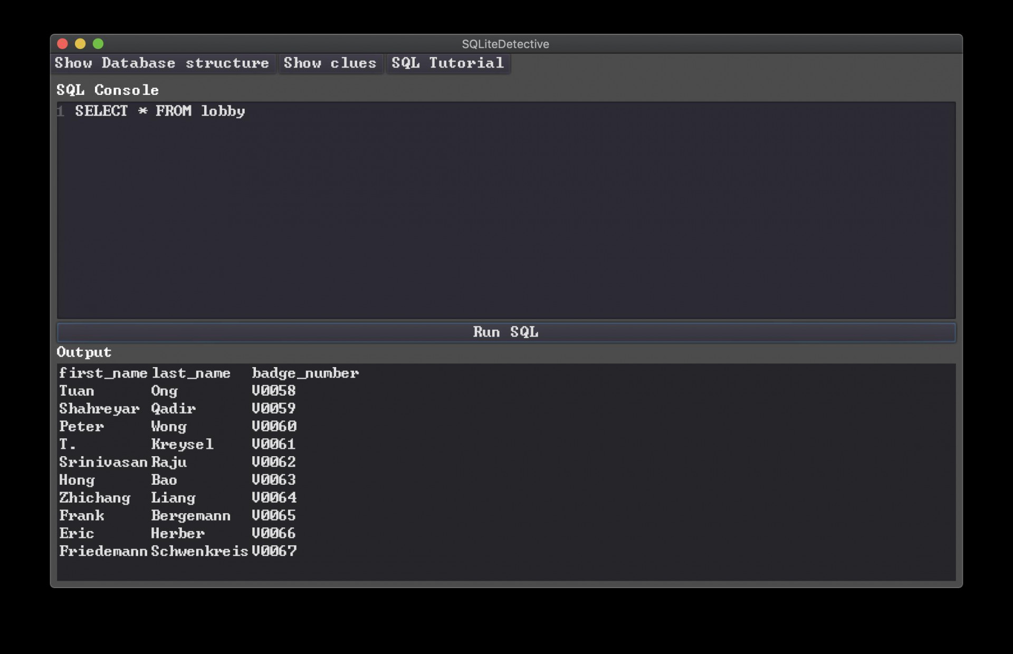This screenshot has width=1013, height=654.
Task: Open Show Database structure
Action: coord(163,63)
